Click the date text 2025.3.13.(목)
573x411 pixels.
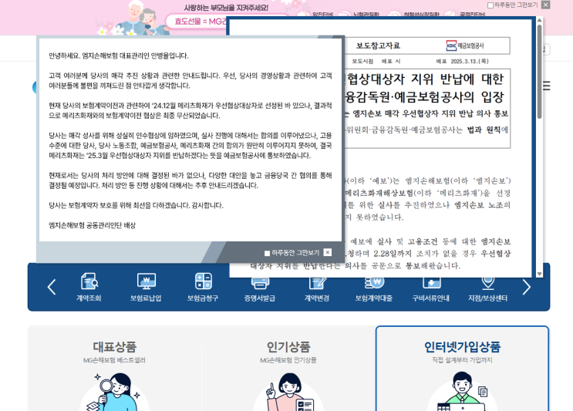[x=470, y=61]
